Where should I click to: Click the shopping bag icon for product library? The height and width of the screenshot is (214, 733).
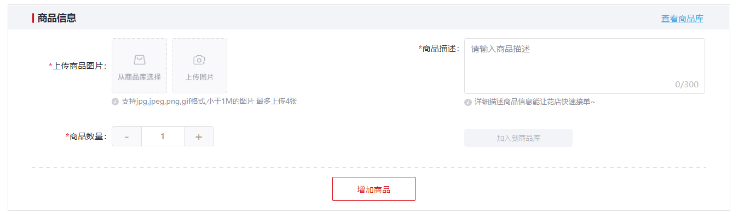tap(140, 60)
